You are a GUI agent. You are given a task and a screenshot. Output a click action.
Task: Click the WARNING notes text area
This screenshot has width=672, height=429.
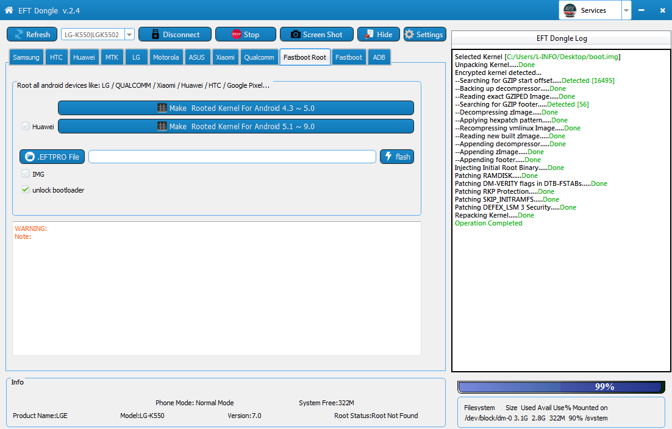tap(217, 289)
